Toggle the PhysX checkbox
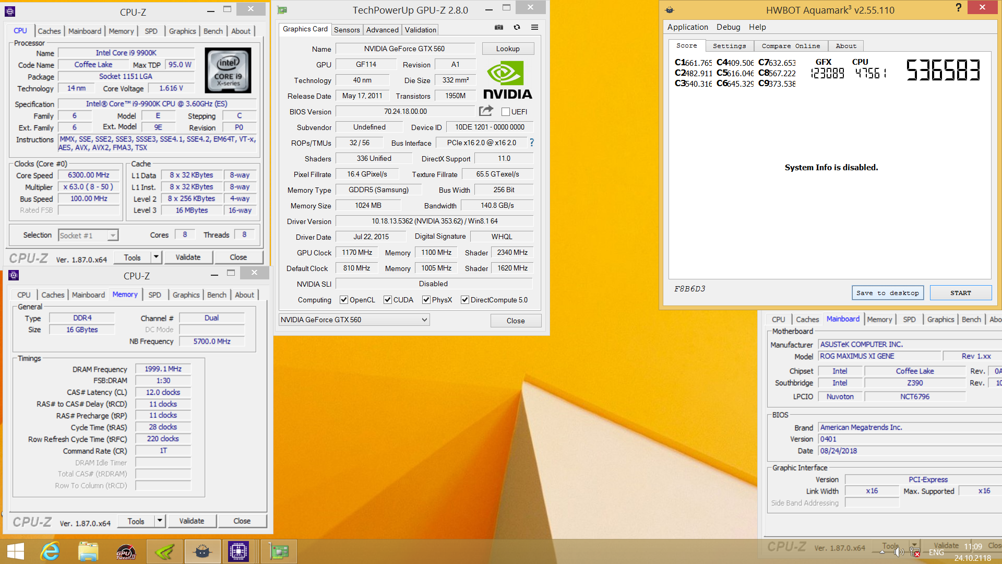 (x=426, y=300)
